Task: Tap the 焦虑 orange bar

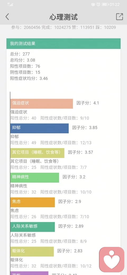Action: click(33, 202)
